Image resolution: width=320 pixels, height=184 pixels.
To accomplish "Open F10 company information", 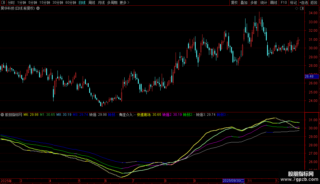I will point(283,3).
